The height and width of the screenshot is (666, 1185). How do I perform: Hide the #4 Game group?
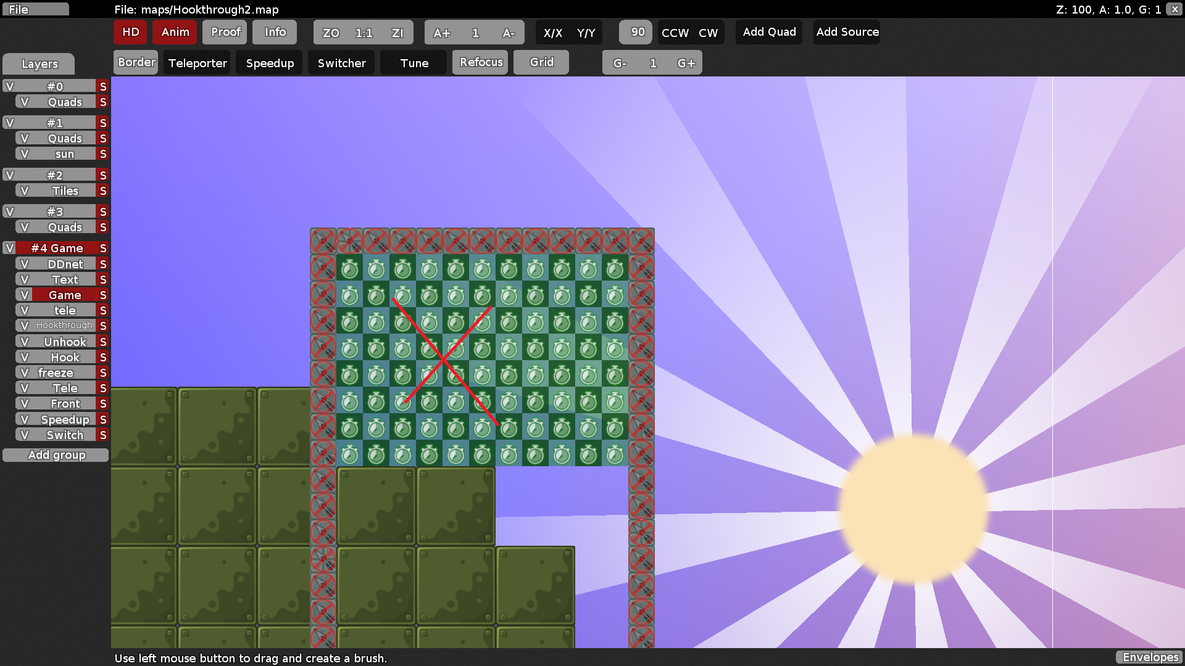9,248
